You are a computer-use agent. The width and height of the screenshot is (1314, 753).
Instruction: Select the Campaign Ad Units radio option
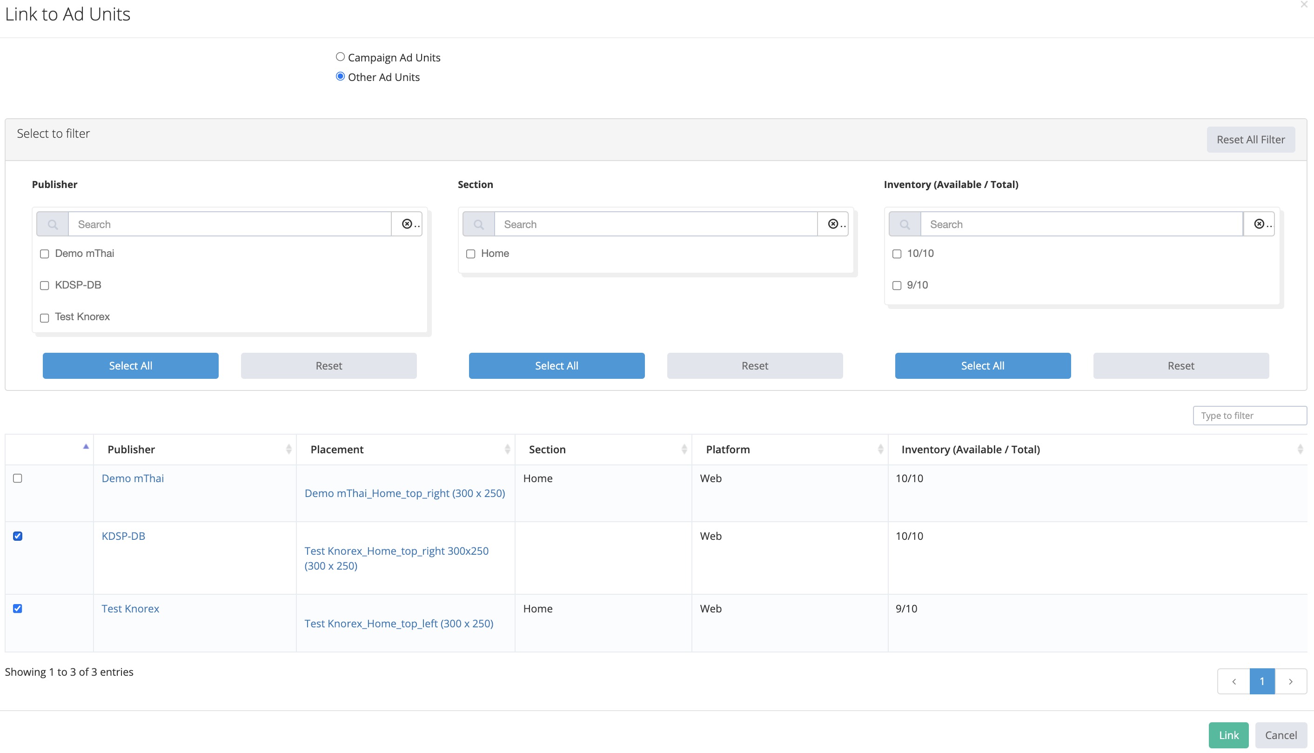tap(340, 57)
